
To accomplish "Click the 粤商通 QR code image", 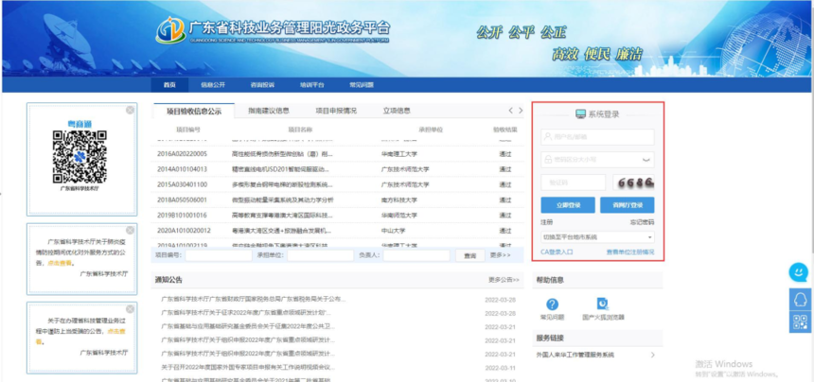I will click(80, 157).
